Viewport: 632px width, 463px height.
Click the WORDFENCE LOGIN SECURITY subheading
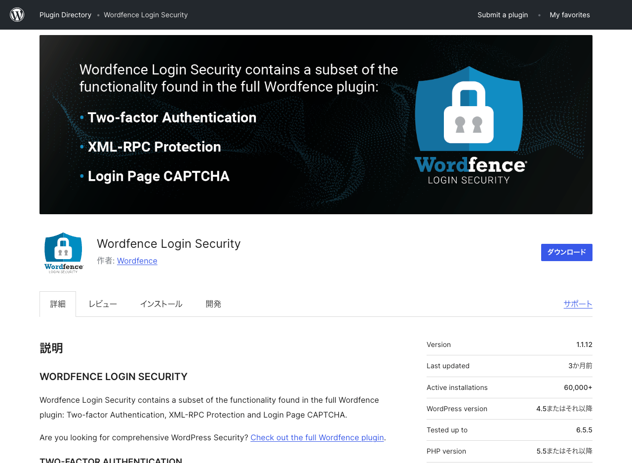pyautogui.click(x=114, y=377)
